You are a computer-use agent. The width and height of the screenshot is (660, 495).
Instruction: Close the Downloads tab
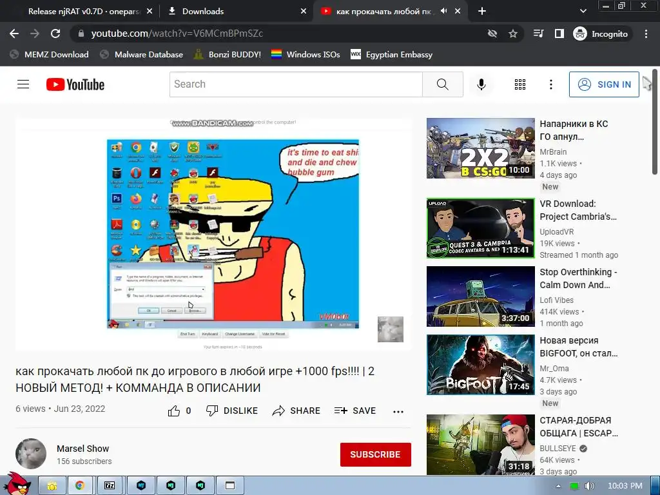pos(304,12)
